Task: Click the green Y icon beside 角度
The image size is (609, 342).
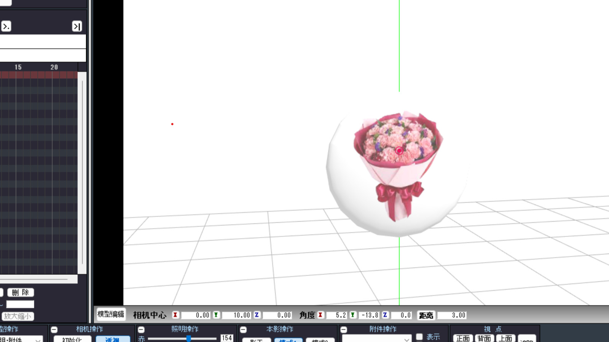Action: click(x=353, y=315)
